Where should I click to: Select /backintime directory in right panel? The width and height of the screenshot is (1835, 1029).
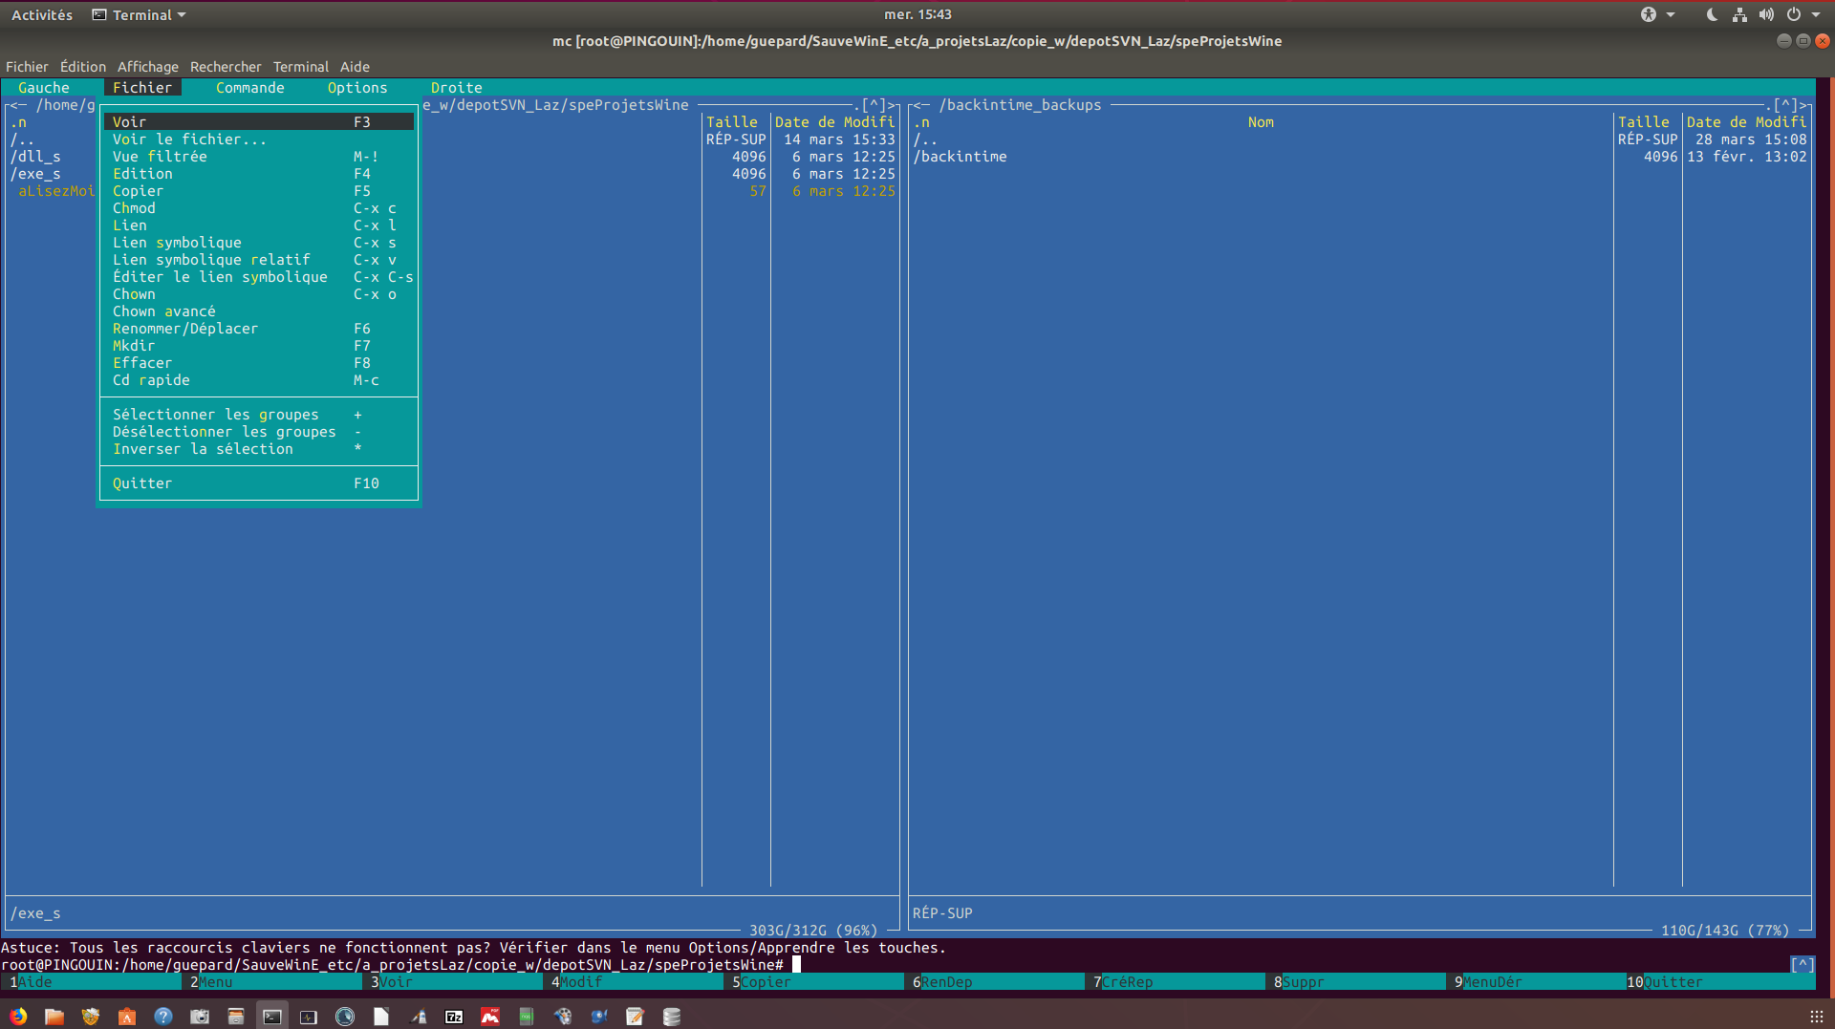(x=961, y=157)
